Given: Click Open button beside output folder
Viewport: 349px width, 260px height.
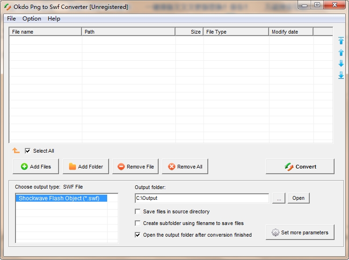Looking at the screenshot, I should tap(298, 198).
